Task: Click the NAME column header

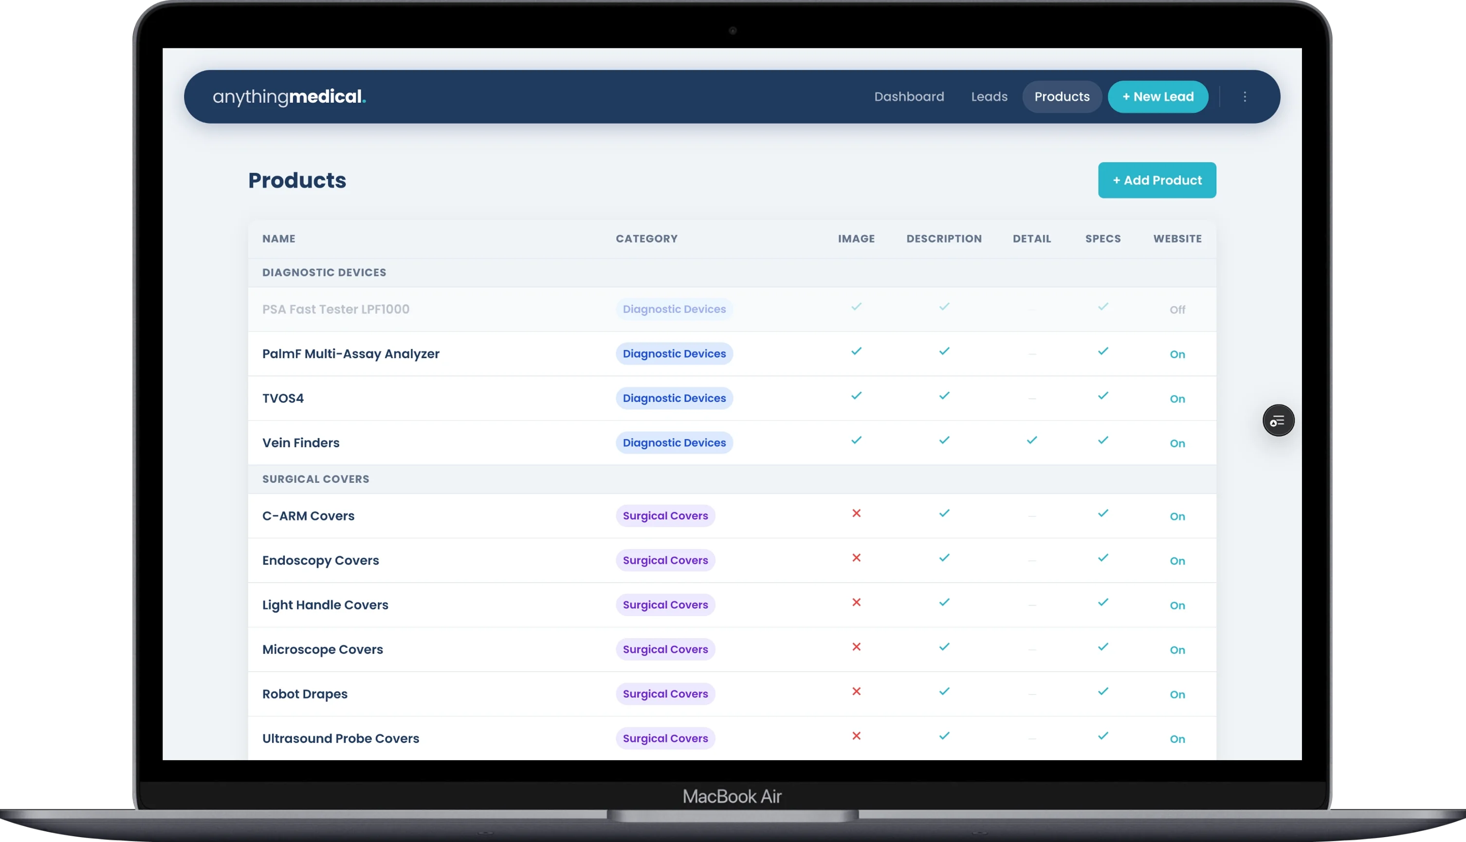Action: 279,238
